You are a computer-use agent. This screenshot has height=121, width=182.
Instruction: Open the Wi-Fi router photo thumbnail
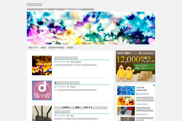point(42,113)
